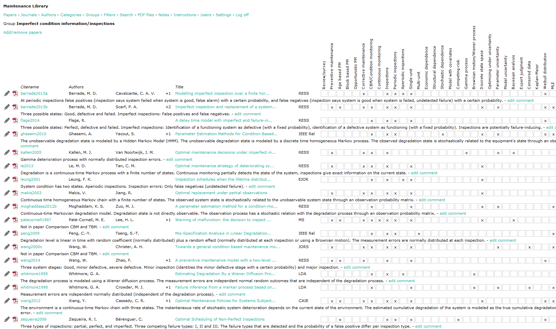Screen dimensions: 556x329
Task: Toggle Review/survey checkbox for berrade2013a
Action: [324, 94]
